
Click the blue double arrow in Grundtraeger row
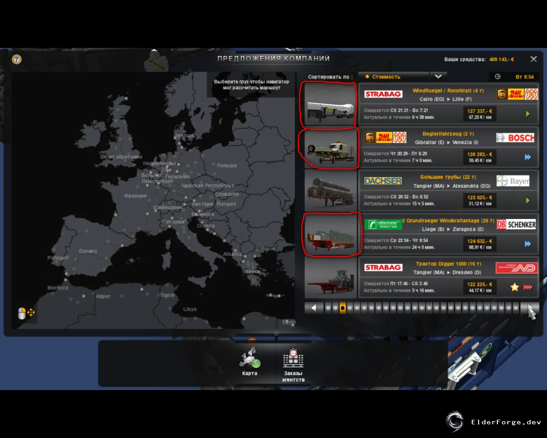527,244
